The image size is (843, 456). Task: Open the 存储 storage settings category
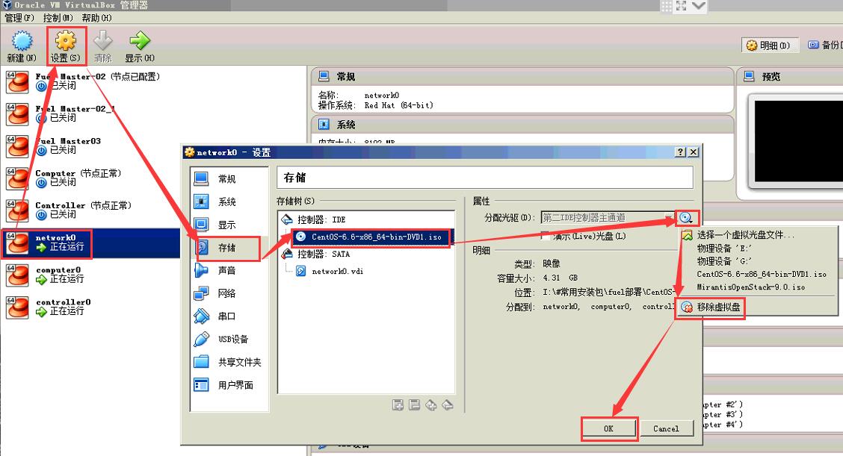(229, 248)
